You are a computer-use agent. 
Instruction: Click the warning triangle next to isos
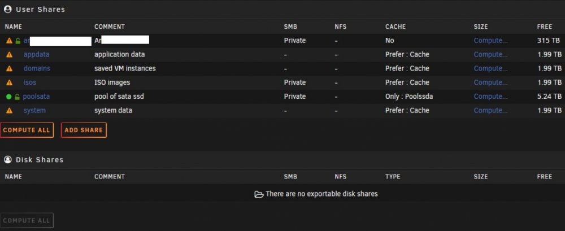pyautogui.click(x=10, y=82)
